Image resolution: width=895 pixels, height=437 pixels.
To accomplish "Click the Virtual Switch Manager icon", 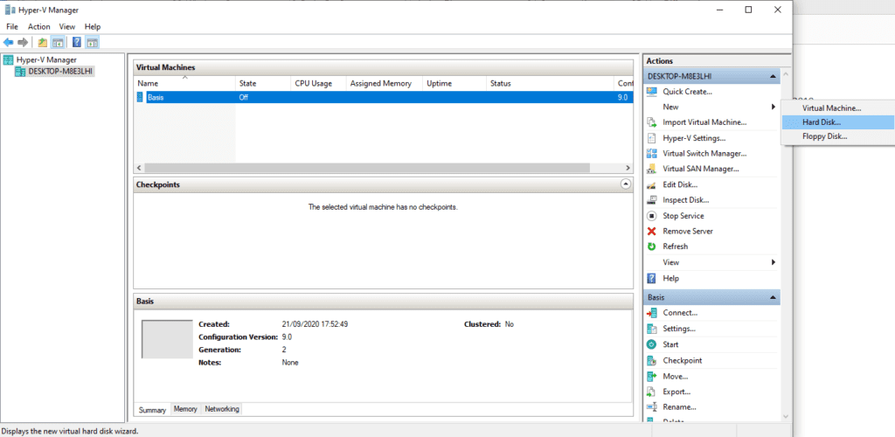I will [x=652, y=154].
